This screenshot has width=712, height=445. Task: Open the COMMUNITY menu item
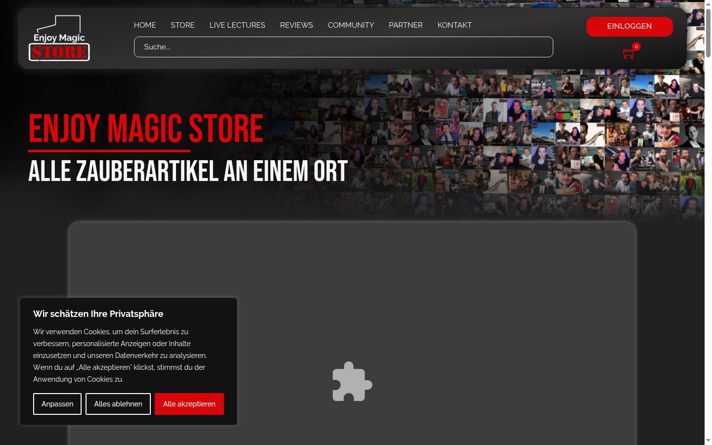351,25
